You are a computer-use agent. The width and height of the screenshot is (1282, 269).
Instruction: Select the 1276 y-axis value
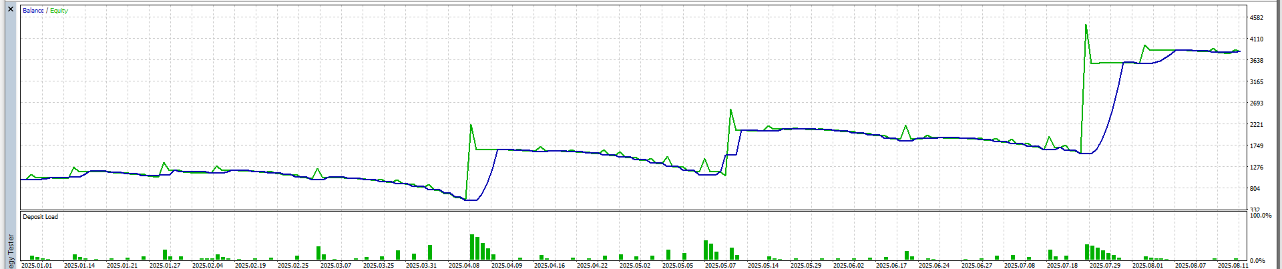point(1256,168)
